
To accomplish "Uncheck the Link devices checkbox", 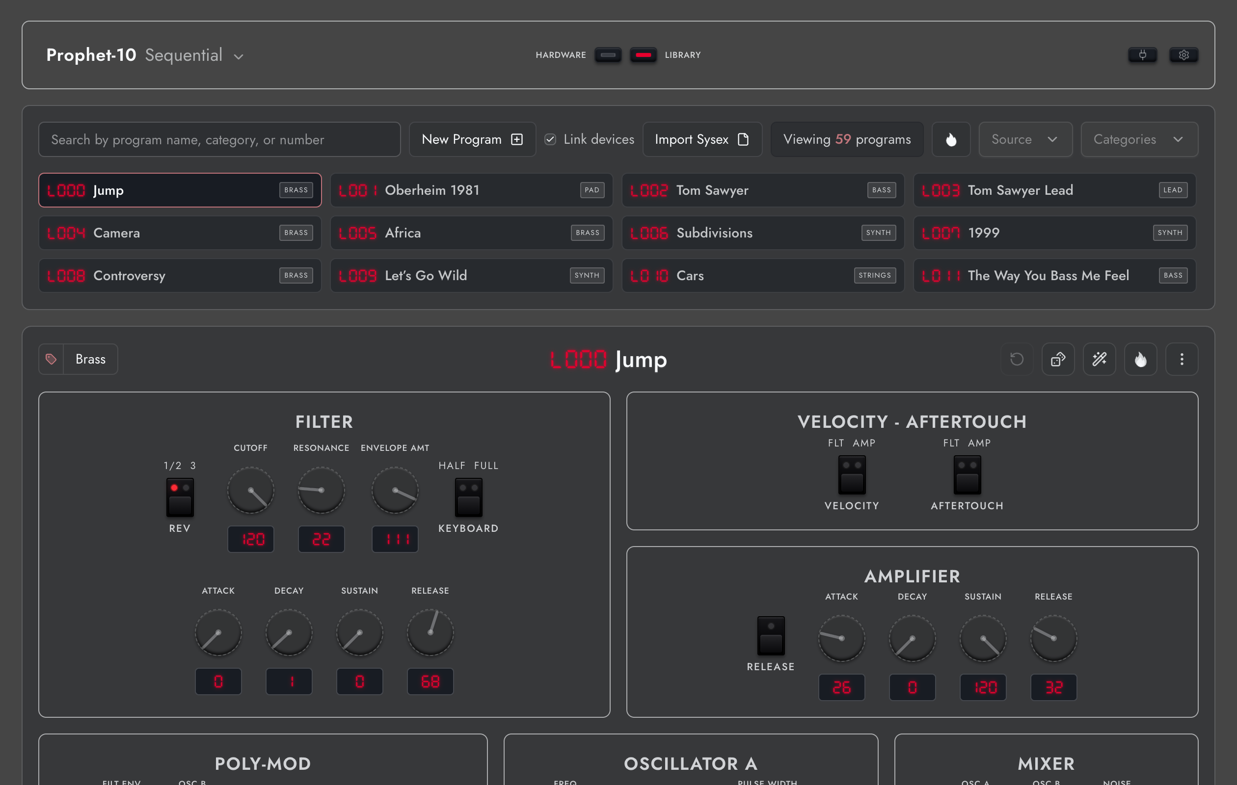I will pyautogui.click(x=550, y=139).
